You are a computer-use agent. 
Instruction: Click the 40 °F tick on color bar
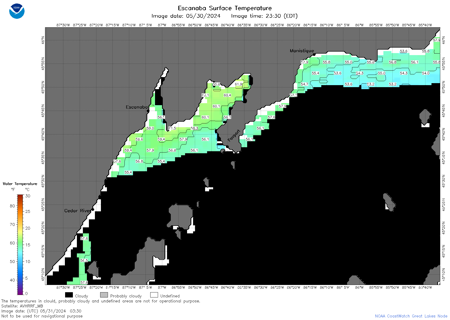click(12, 280)
